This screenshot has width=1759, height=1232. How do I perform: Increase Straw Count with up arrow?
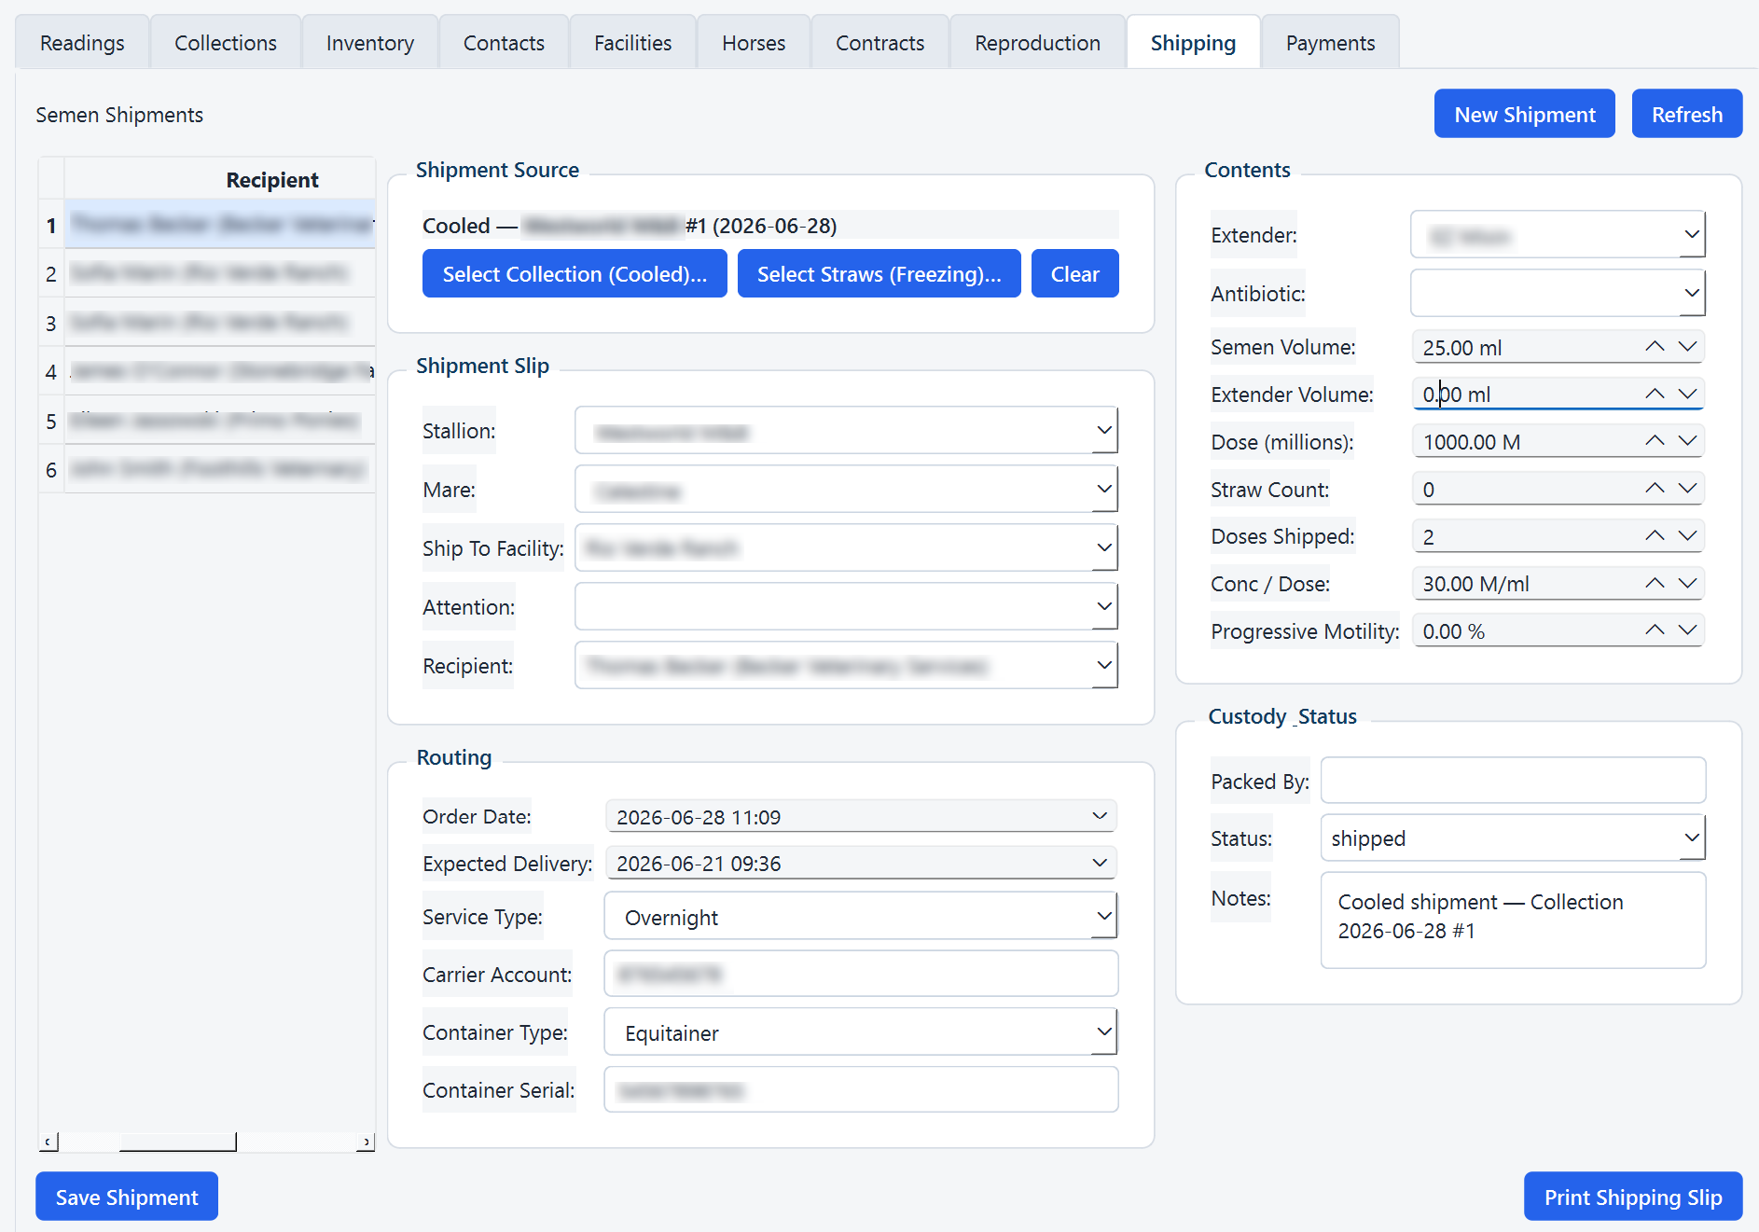(x=1655, y=489)
